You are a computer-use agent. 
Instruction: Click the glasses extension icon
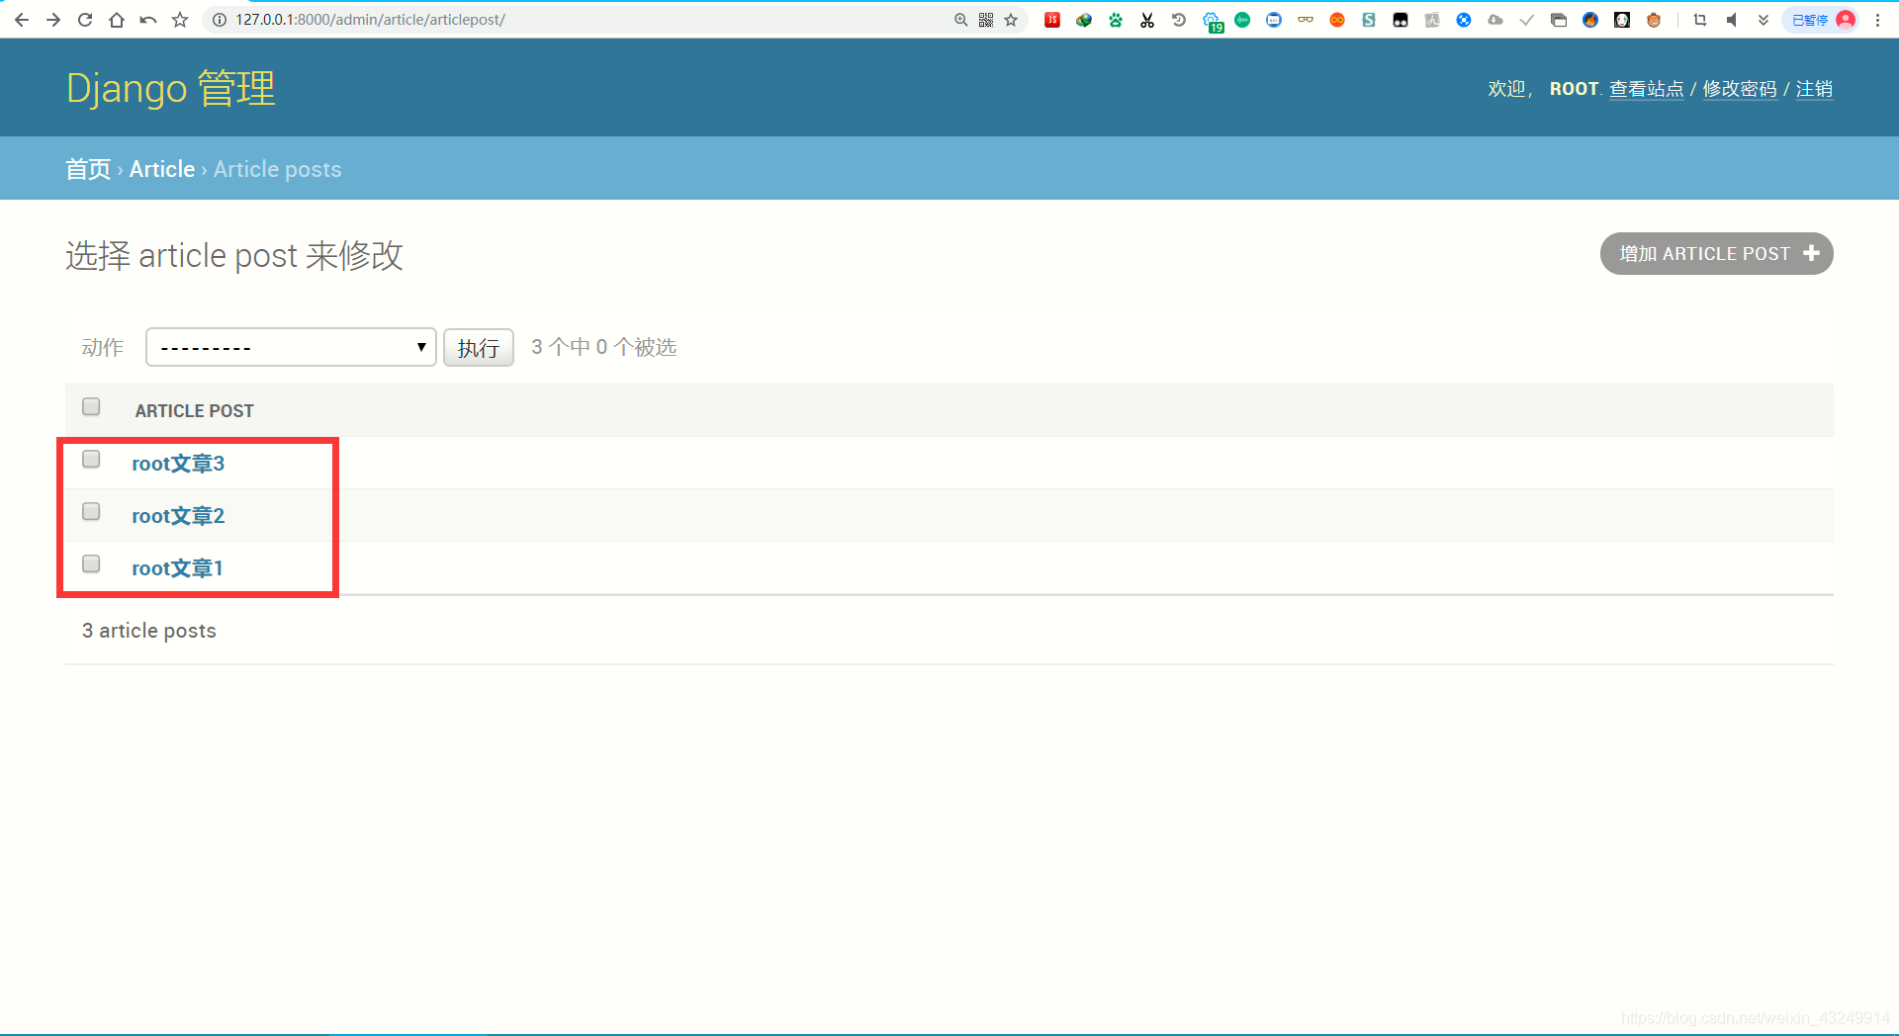tap(1306, 20)
